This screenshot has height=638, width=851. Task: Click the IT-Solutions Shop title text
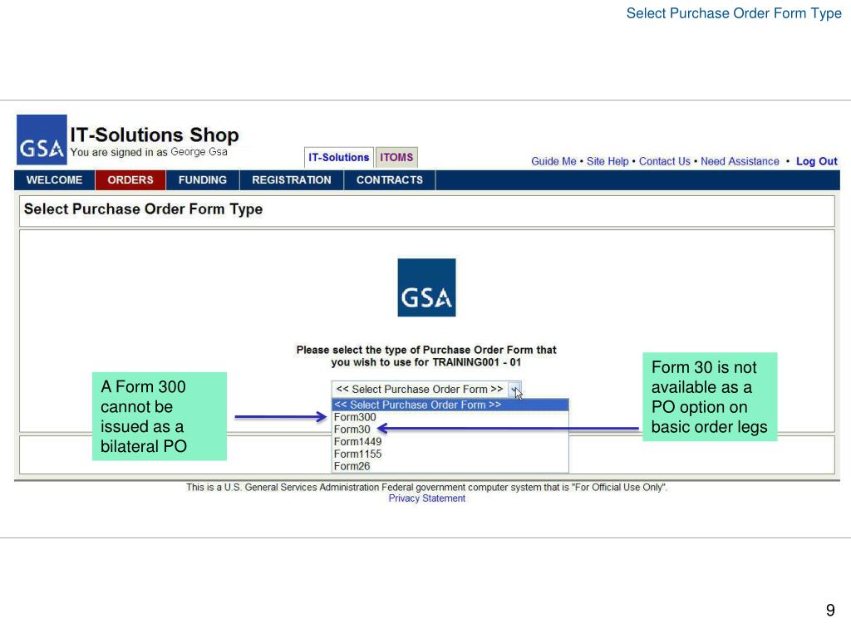154,135
